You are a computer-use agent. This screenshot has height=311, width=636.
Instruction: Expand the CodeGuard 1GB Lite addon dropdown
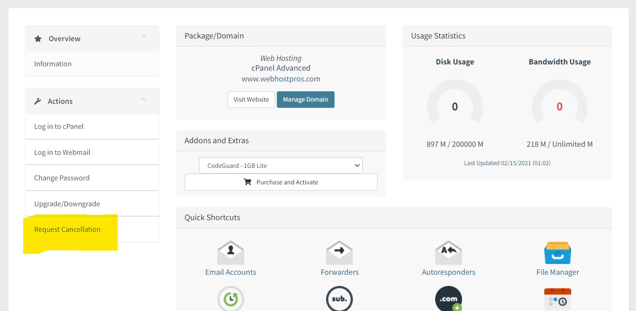pos(280,166)
